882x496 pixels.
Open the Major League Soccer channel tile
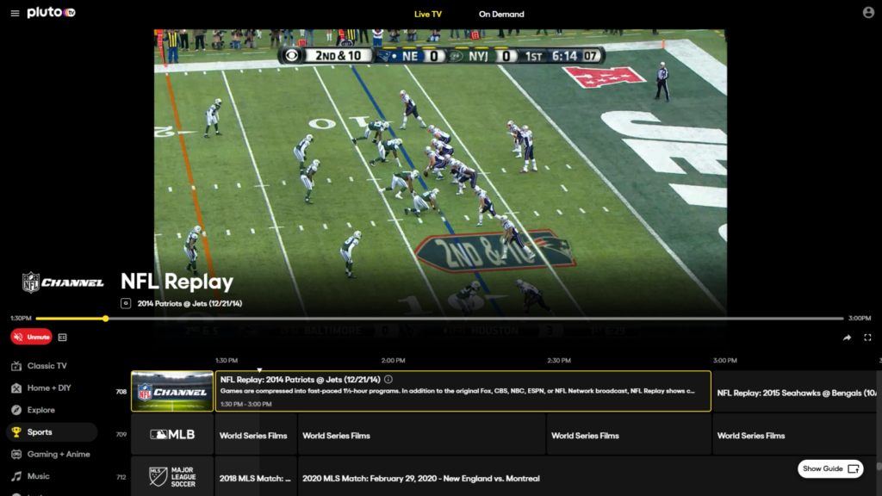(x=172, y=477)
